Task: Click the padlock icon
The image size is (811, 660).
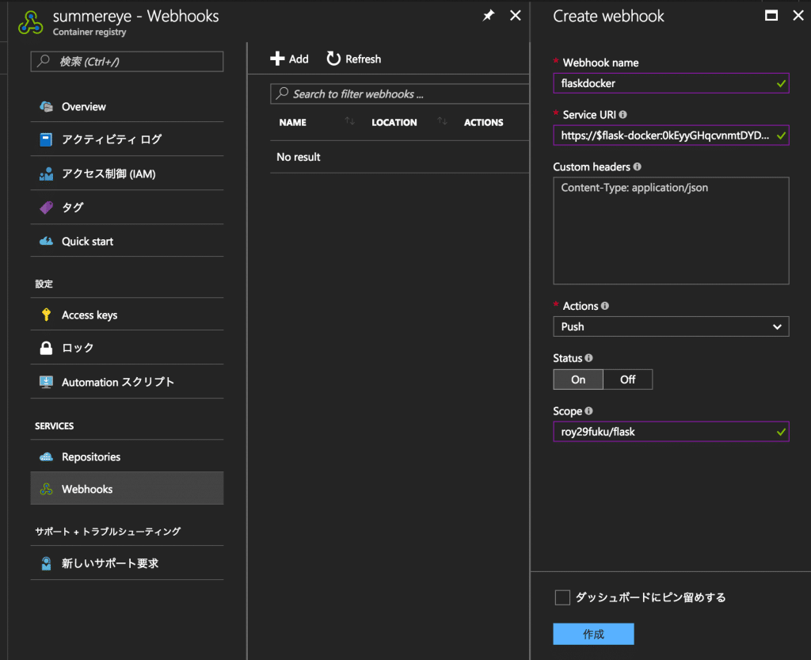Action: (x=46, y=348)
